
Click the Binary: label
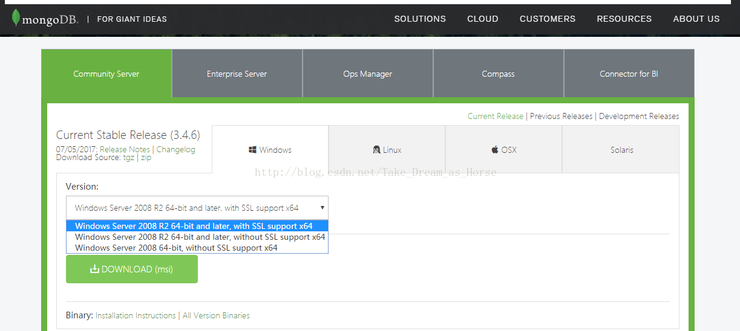click(x=79, y=315)
